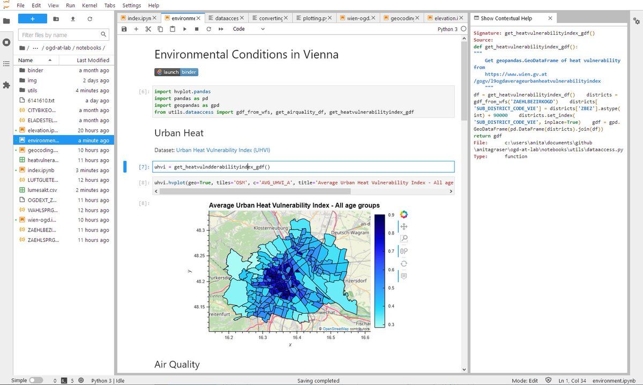This screenshot has width=643, height=385.
Task: Open the Kernel menu
Action: (x=89, y=5)
